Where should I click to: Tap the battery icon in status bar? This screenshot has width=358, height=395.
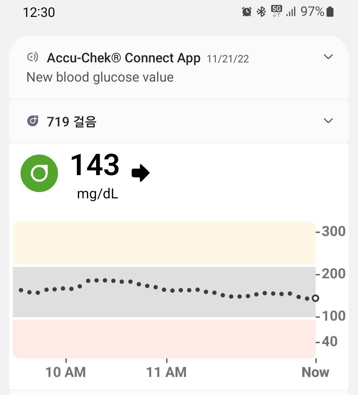(x=330, y=12)
